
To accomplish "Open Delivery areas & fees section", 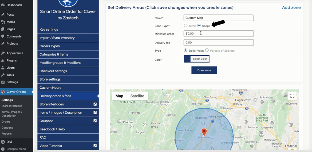I will click(68, 96).
